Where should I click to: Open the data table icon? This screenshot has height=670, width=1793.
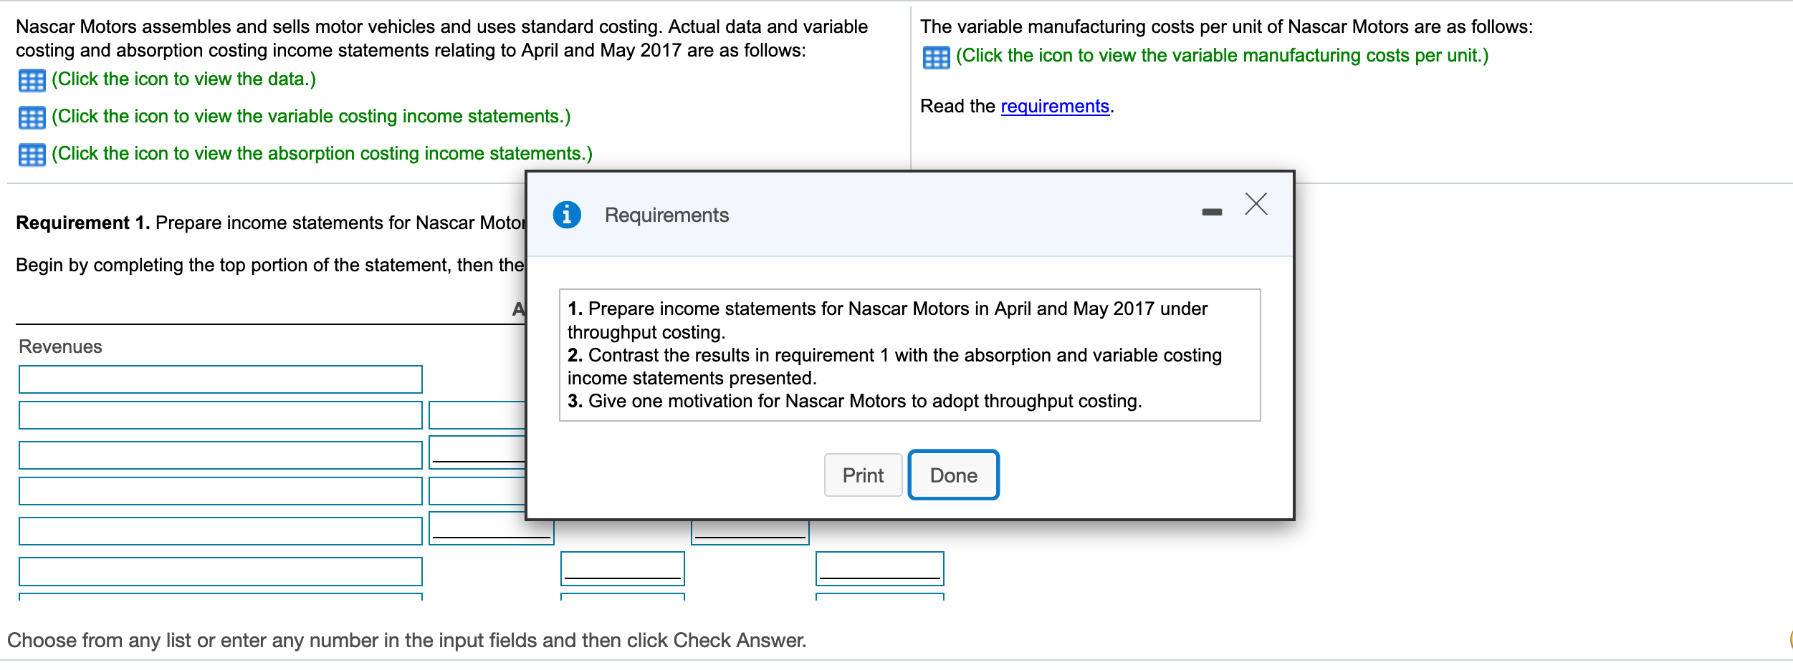pyautogui.click(x=32, y=80)
